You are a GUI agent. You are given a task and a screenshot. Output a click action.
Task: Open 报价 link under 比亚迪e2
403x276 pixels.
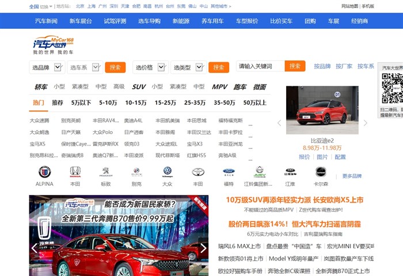point(305,157)
